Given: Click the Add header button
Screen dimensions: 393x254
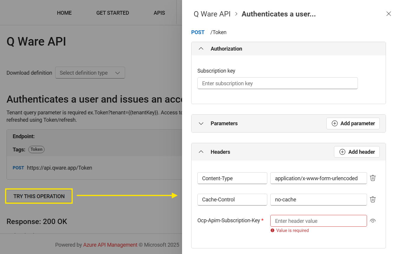Looking at the screenshot, I should pyautogui.click(x=357, y=152).
